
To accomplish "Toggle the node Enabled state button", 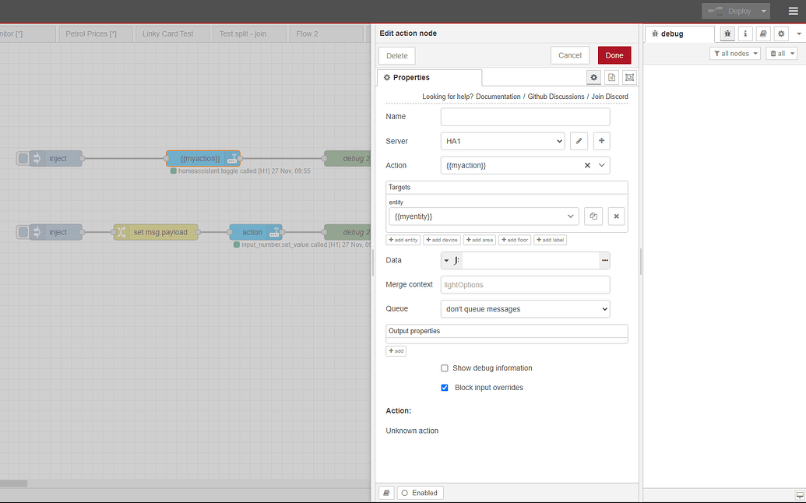I will coord(420,493).
